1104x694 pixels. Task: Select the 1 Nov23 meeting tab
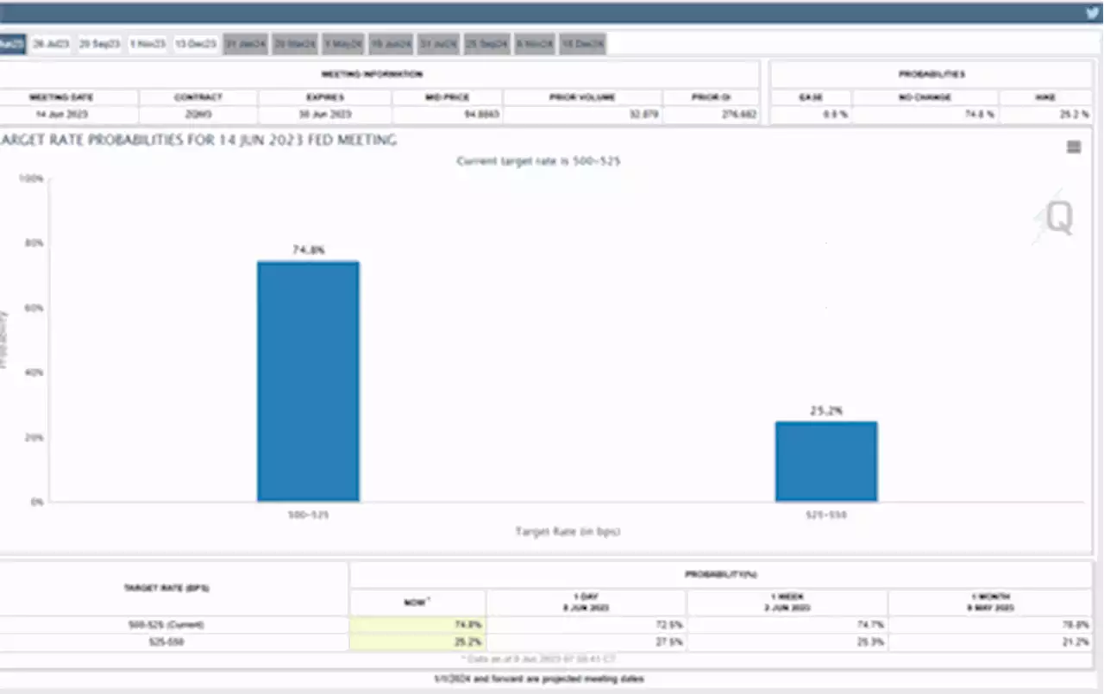pos(147,44)
